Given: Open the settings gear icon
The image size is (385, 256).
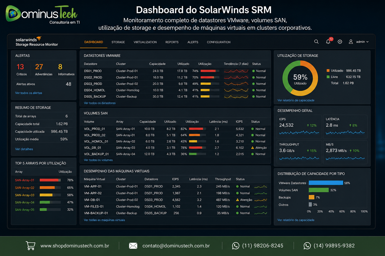Looking at the screenshot, I should (340, 42).
